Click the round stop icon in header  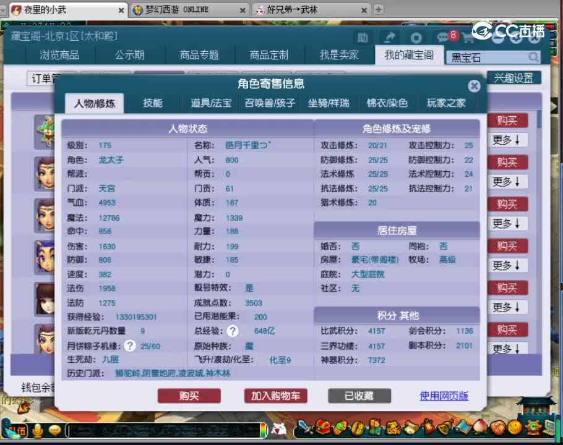pos(416,38)
